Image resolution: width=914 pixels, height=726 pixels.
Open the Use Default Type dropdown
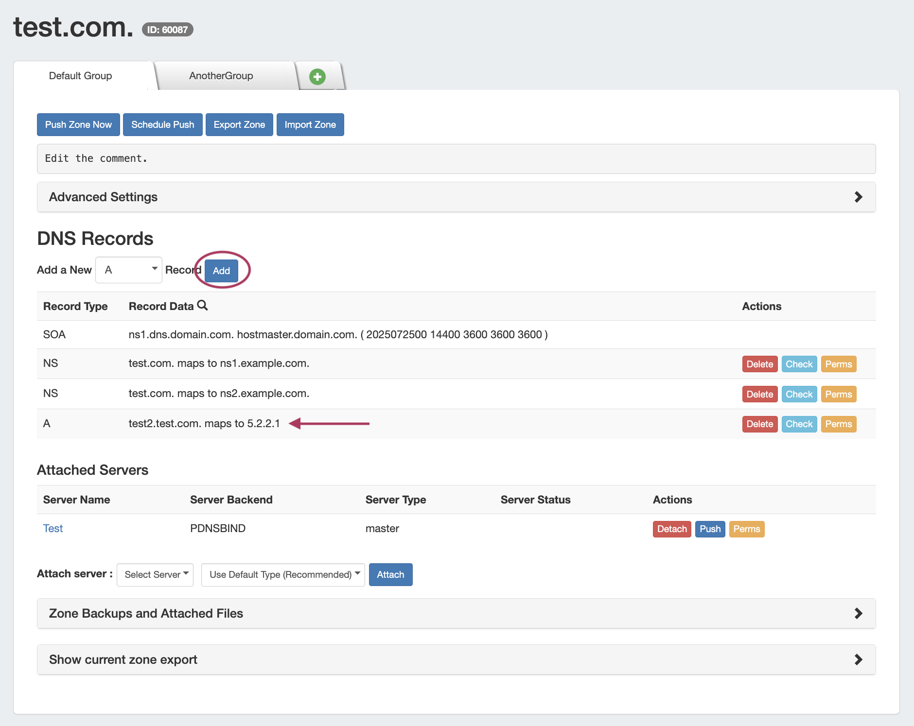click(283, 574)
